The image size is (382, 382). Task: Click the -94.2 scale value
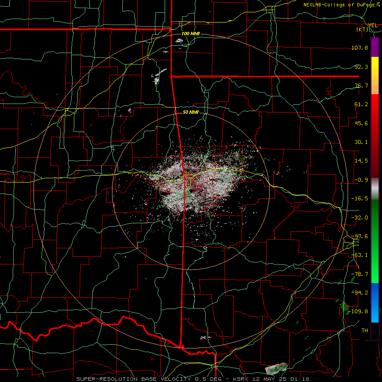point(360,293)
